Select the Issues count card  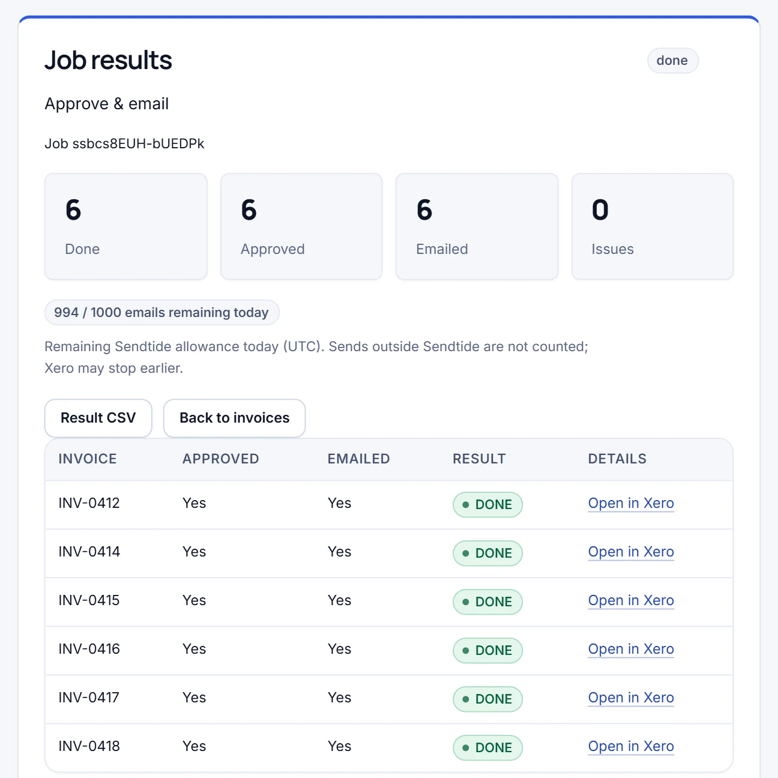(x=653, y=226)
